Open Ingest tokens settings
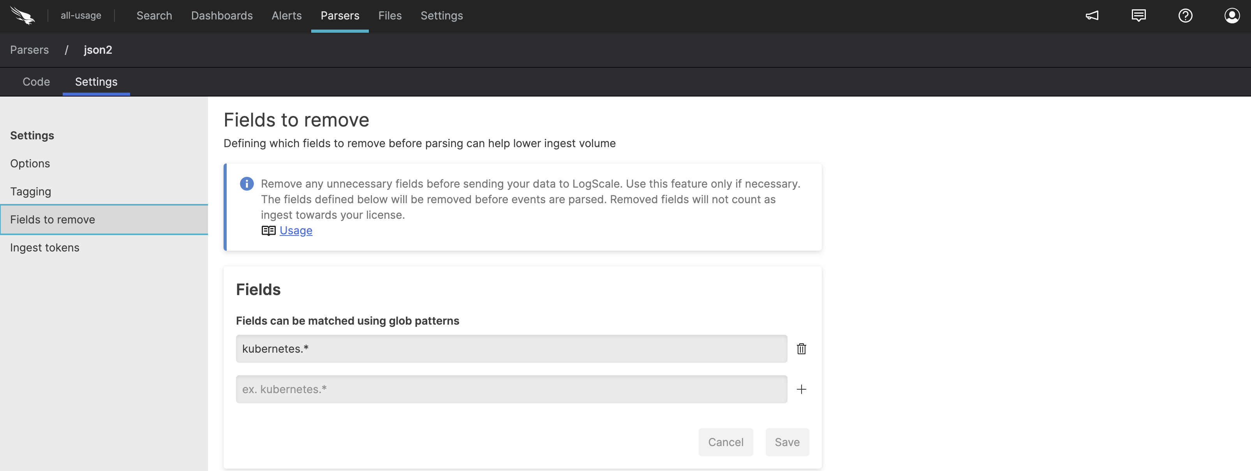Image resolution: width=1251 pixels, height=471 pixels. pos(45,248)
